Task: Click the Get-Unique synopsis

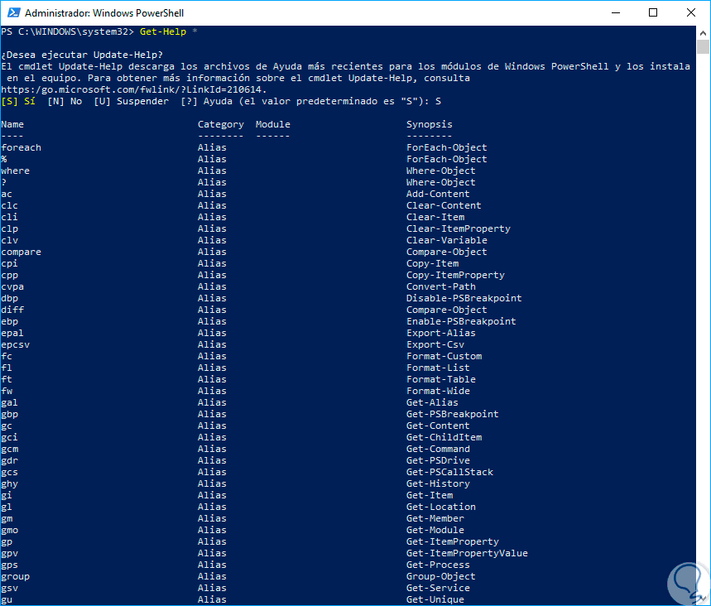Action: pos(435,599)
